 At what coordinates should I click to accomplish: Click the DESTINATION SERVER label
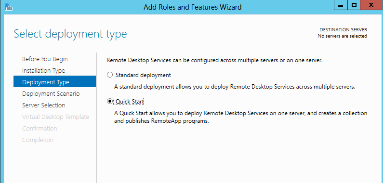tap(343, 30)
